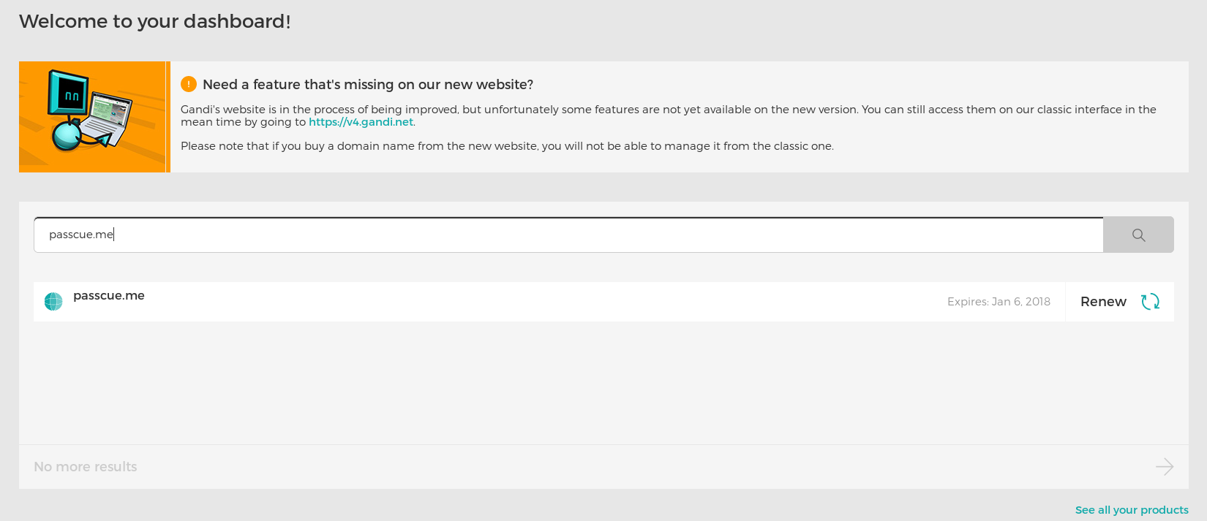Focus the domain search input field
This screenshot has height=521, width=1207.
(568, 235)
